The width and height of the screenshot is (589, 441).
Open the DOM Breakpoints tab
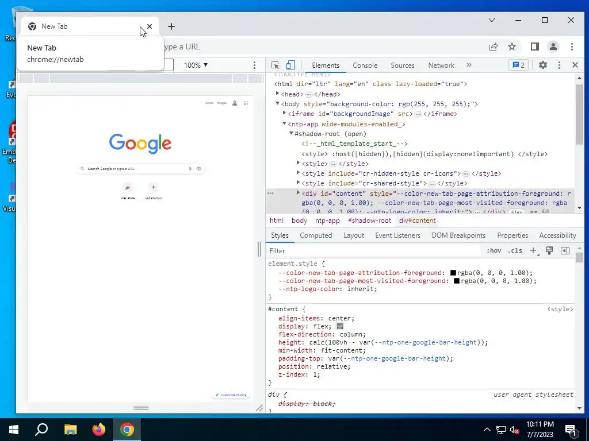point(458,235)
